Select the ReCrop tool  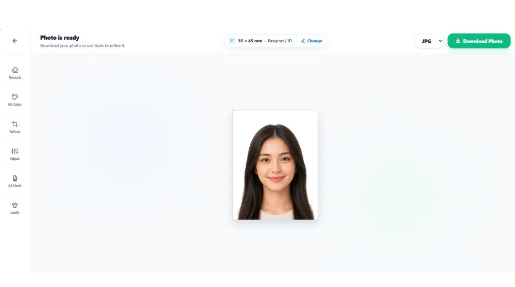pos(15,127)
